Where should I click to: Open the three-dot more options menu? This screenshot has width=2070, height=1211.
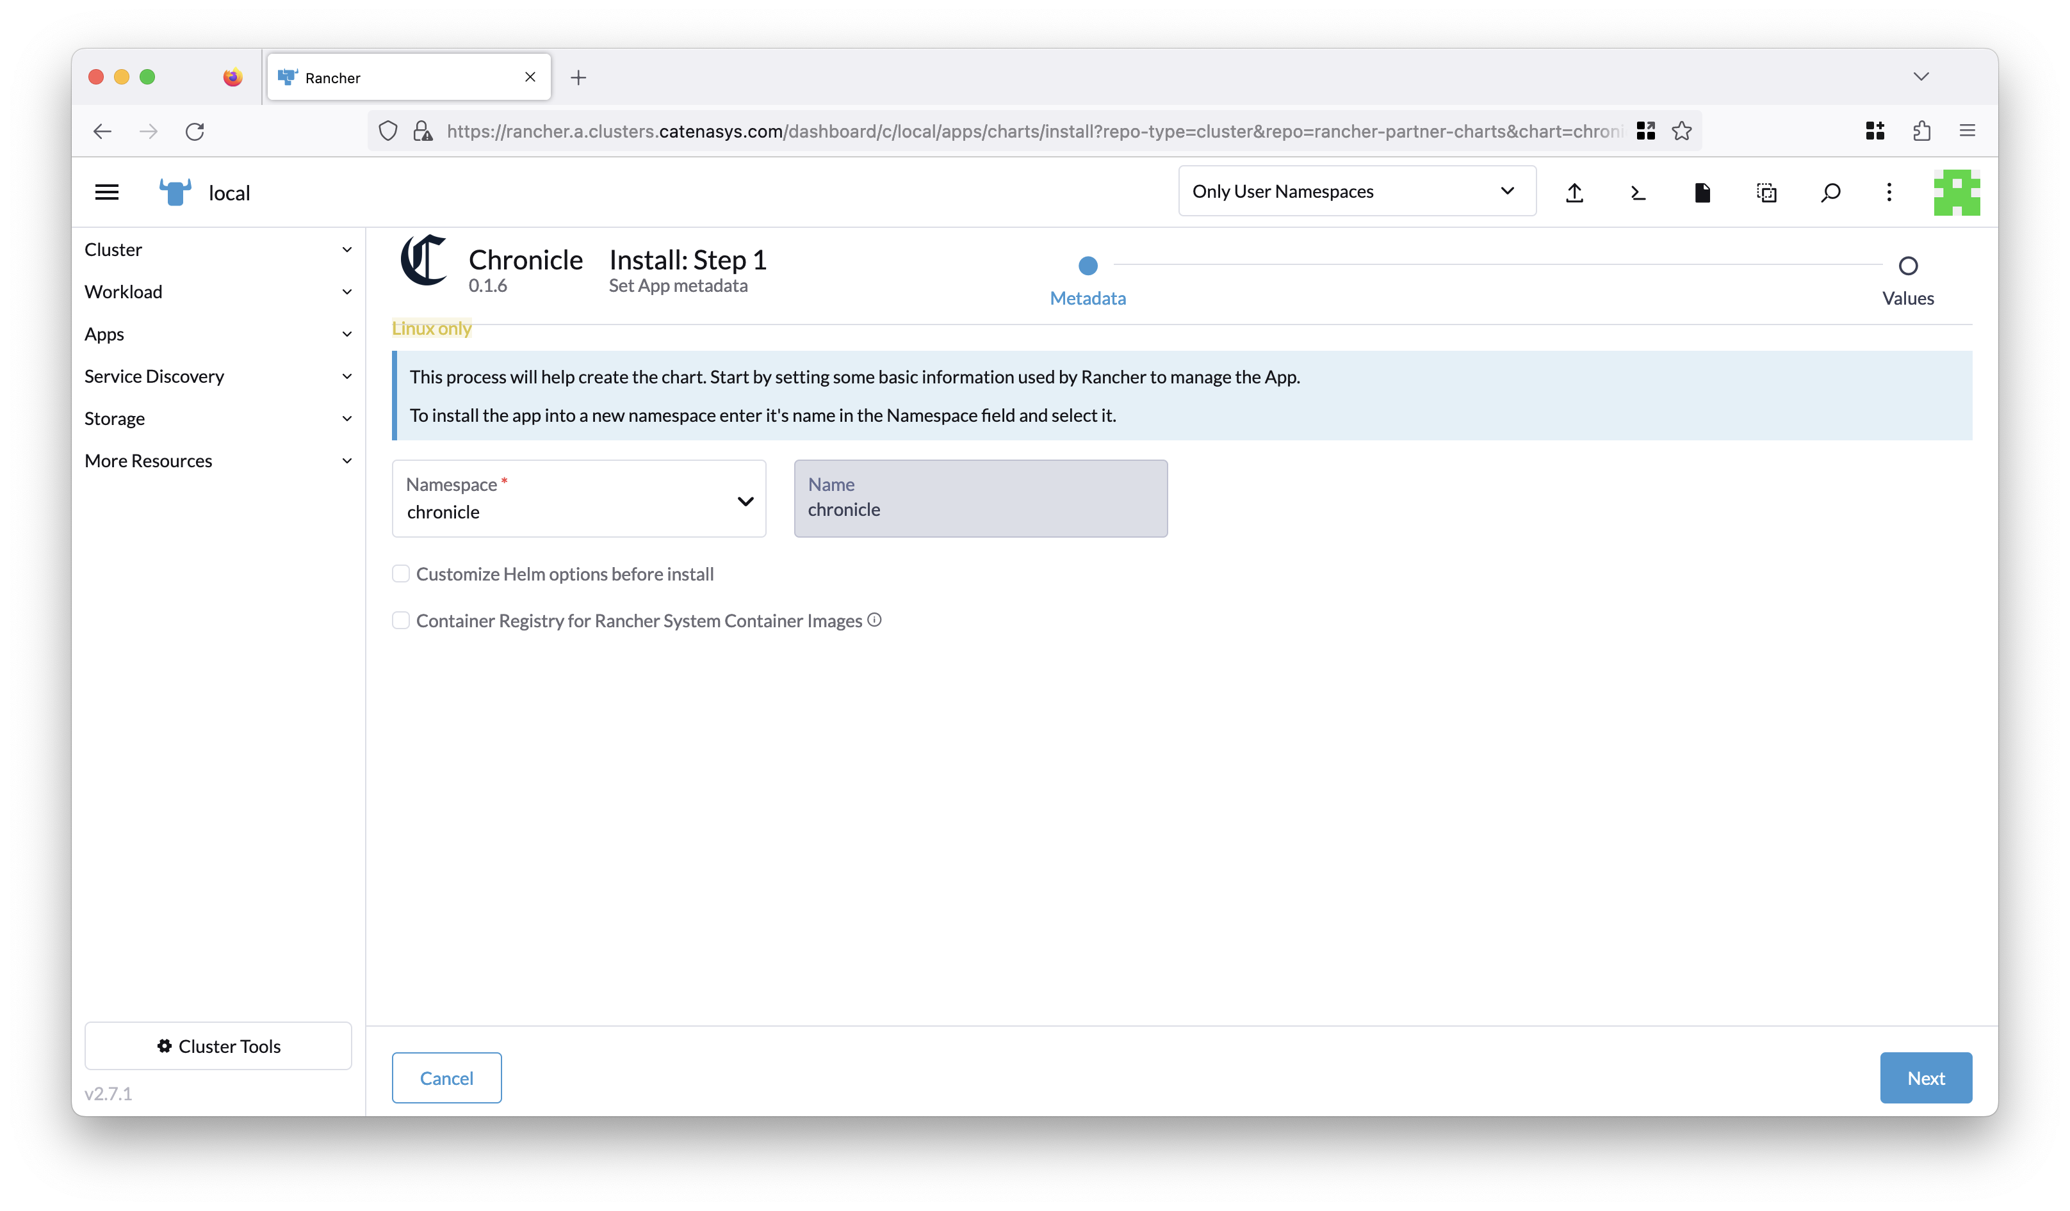[1889, 192]
